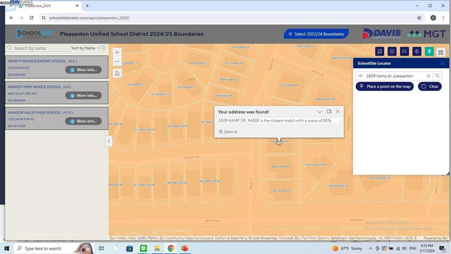This screenshot has width=451, height=254.
Task: Bookmark this page with star
Action: click(419, 18)
